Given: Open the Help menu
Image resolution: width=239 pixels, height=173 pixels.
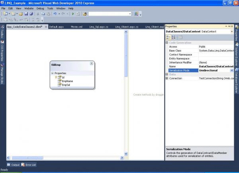Looking at the screenshot, I should click(71, 8).
